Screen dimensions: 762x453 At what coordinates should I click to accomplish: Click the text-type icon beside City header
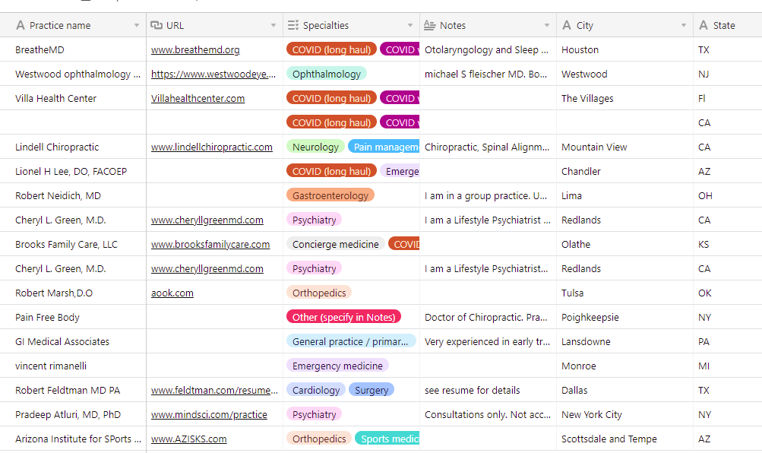tap(567, 25)
